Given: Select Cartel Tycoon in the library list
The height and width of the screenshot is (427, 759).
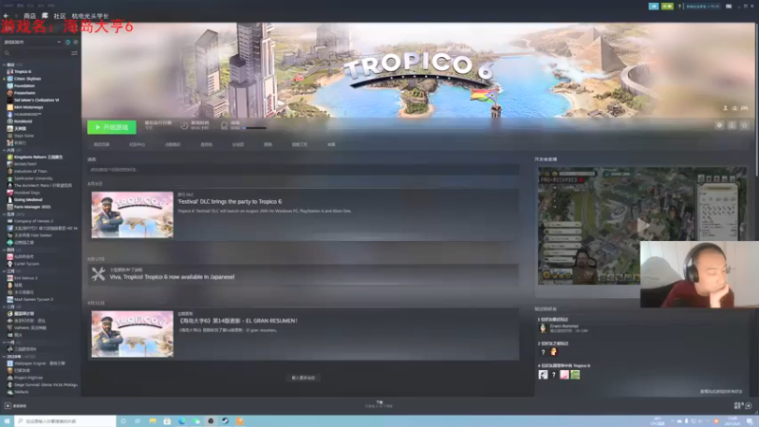Looking at the screenshot, I should click(27, 264).
